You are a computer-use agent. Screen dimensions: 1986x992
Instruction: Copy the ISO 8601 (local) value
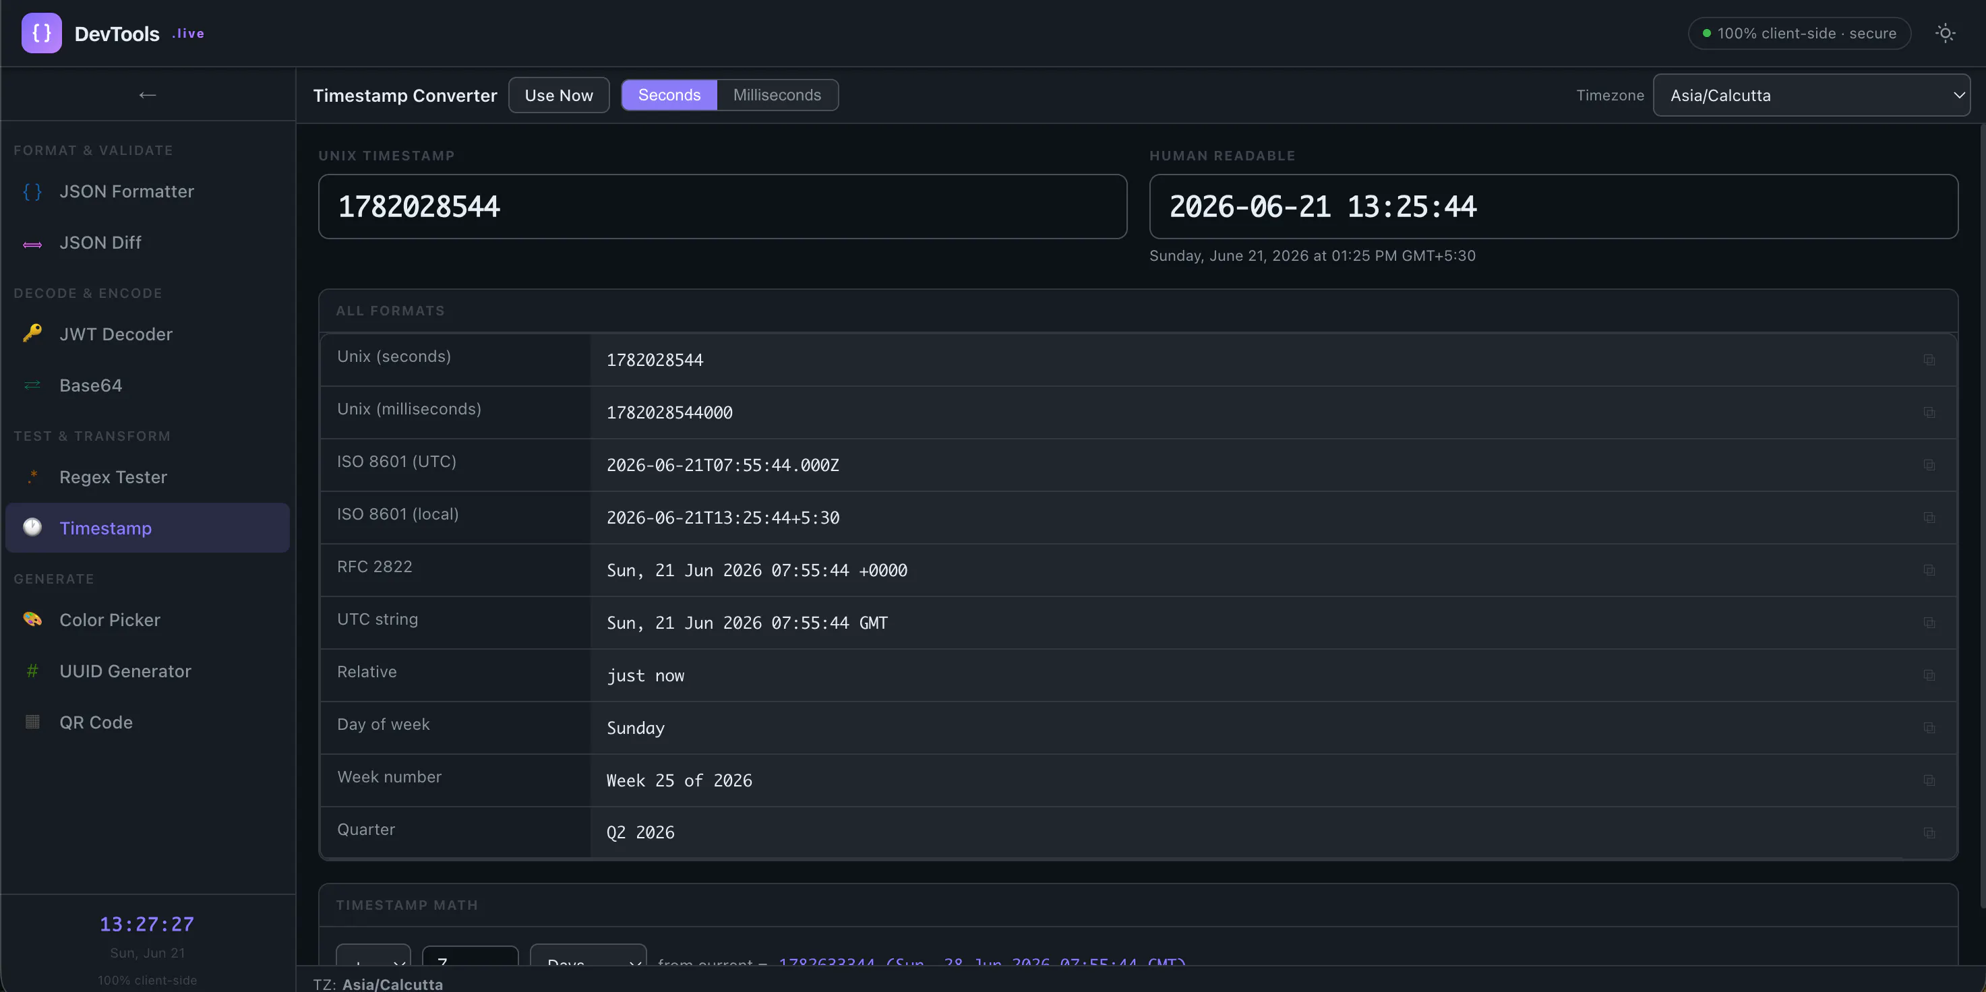tap(1929, 517)
